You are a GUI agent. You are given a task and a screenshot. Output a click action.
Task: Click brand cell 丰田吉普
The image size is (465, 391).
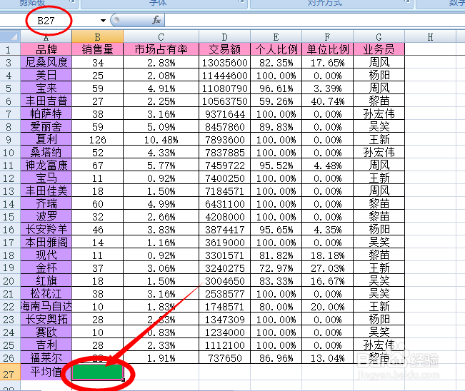[46, 101]
